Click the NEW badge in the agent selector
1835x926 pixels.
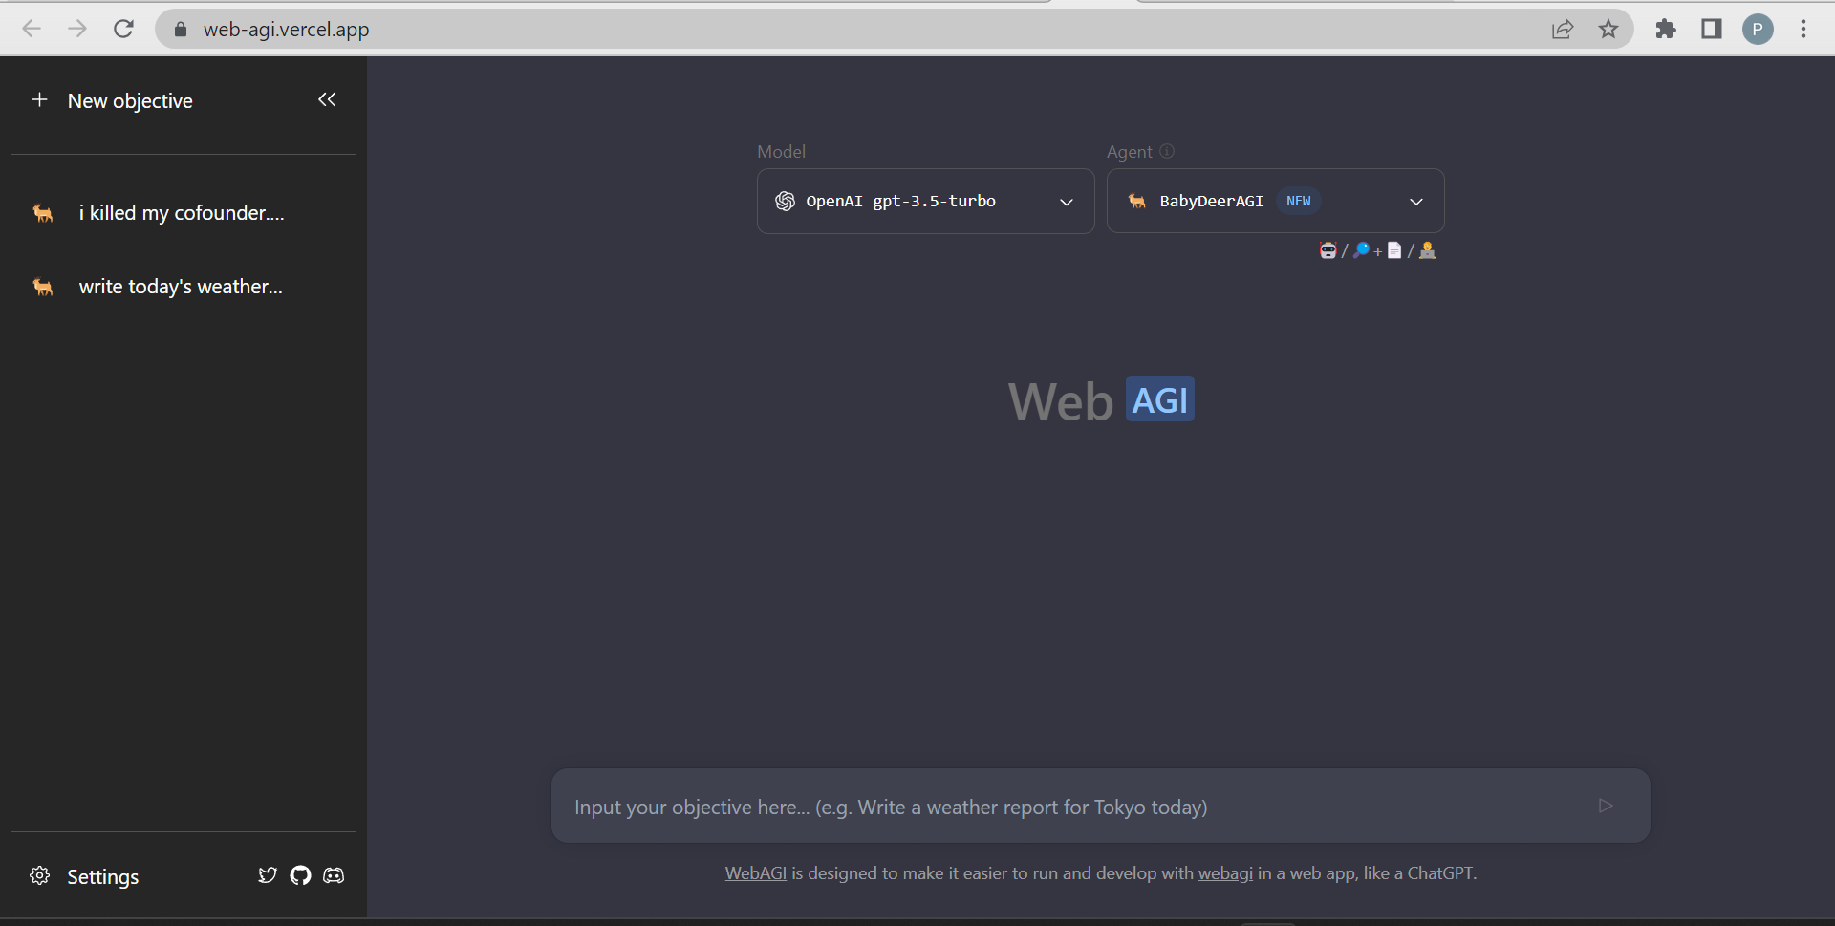(x=1298, y=202)
